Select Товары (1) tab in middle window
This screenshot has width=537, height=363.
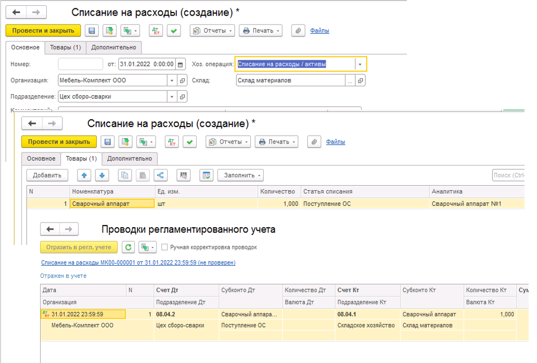81,159
